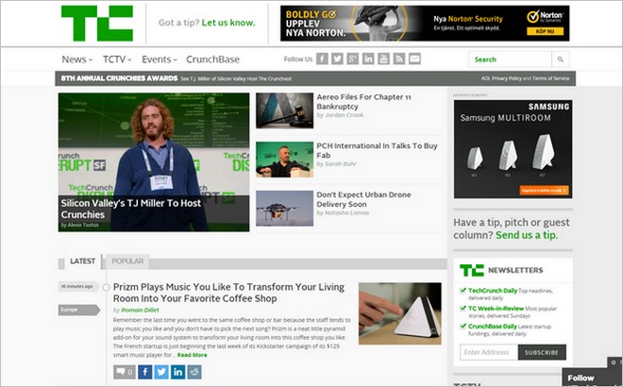
Task: Open LinkedIn icon in Follow Us bar
Action: coord(368,59)
